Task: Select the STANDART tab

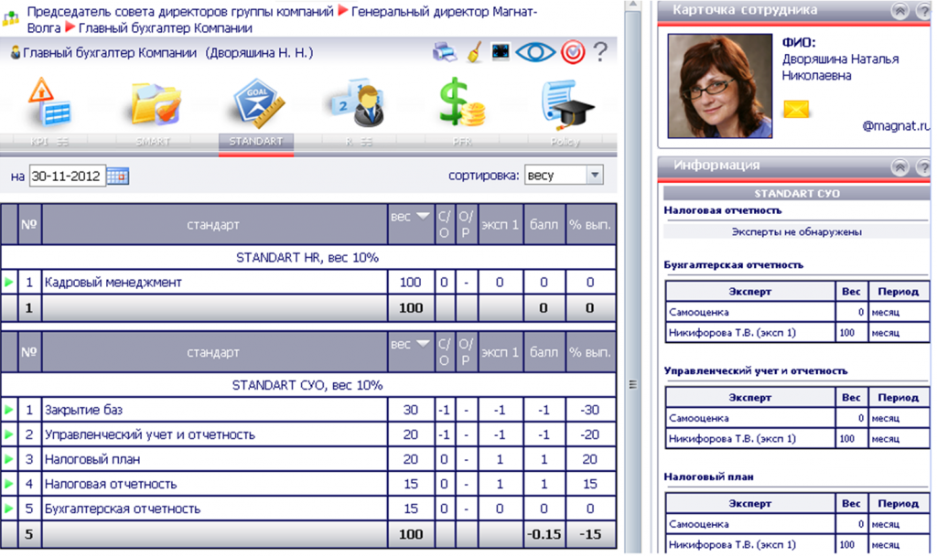Action: point(256,142)
